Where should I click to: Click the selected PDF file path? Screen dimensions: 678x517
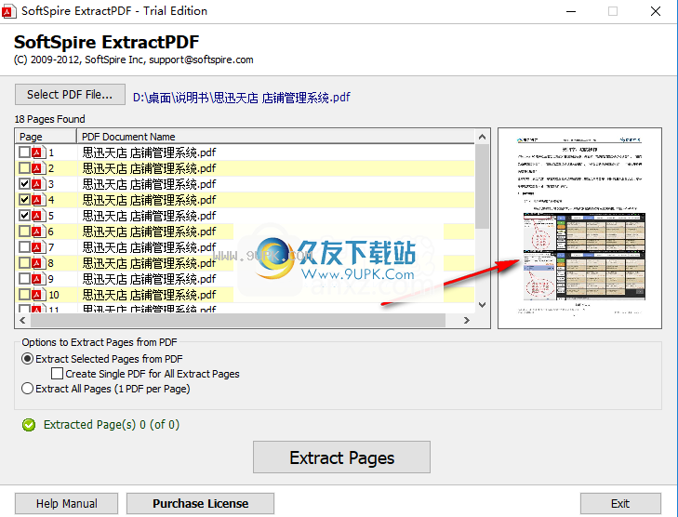[x=241, y=98]
